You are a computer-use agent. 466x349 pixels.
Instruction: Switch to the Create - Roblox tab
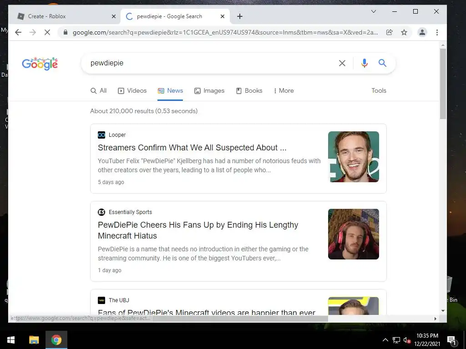pos(65,16)
